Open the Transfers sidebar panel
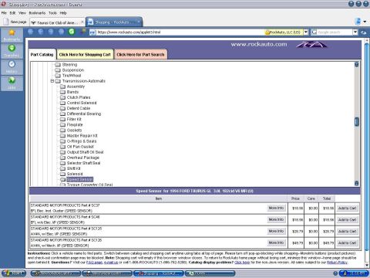The width and height of the screenshot is (370, 278). pos(12,51)
